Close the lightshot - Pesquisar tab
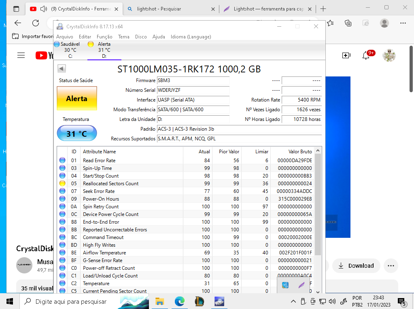 pyautogui.click(x=213, y=9)
